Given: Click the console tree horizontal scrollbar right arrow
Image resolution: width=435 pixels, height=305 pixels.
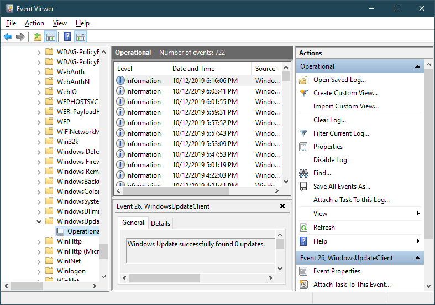Looking at the screenshot, I should tap(95, 286).
